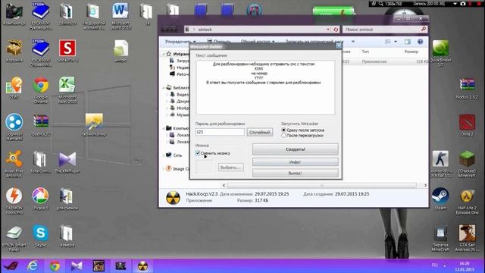The height and width of the screenshot is (273, 485).
Task: Open Nodus 1.5.2 archive icon
Action: (x=467, y=89)
